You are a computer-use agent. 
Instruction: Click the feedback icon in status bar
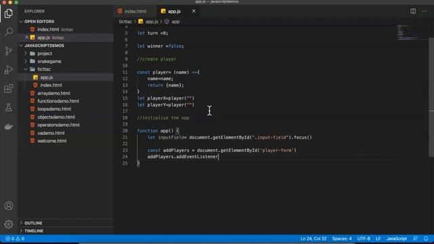click(415, 239)
